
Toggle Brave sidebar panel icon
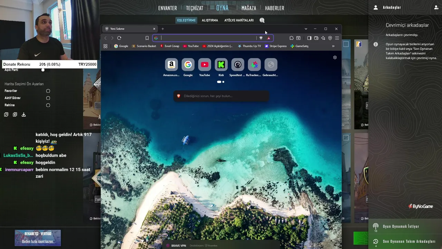click(x=309, y=38)
